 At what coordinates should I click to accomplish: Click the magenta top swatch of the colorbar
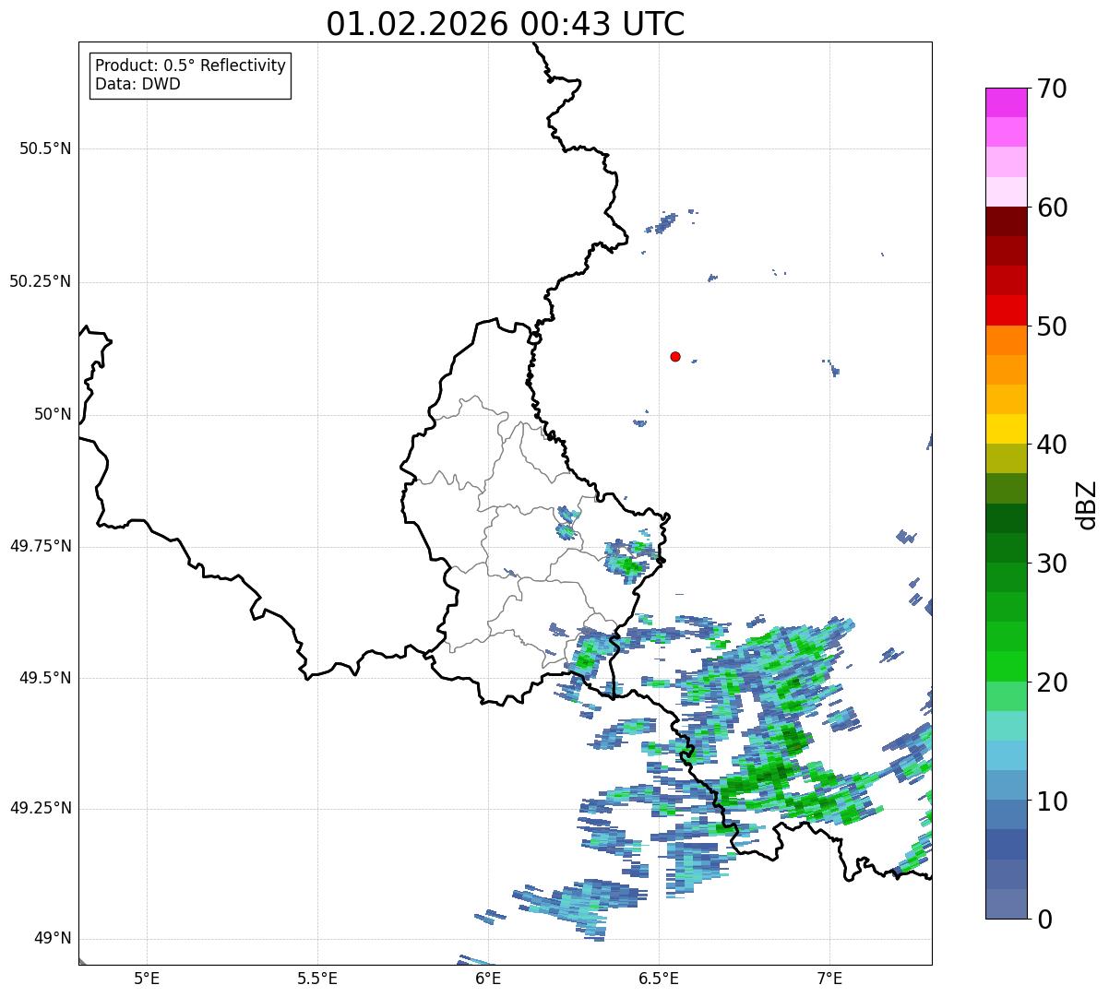click(x=1006, y=102)
